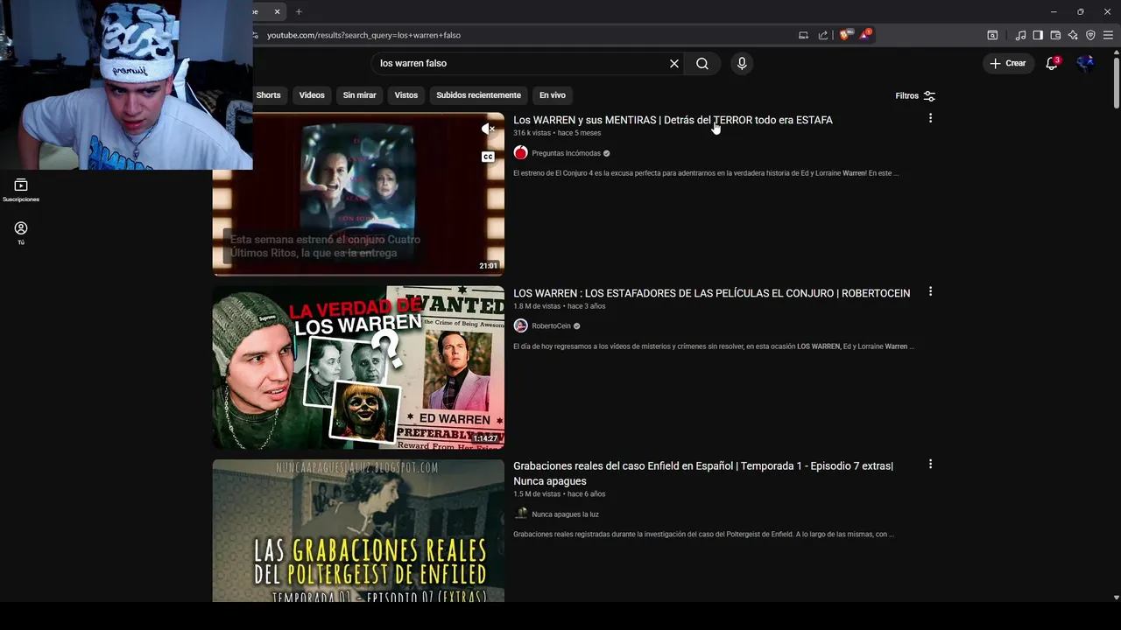Screen dimensions: 1121x630
Task: Open La Verdad de Los Warren thumbnail
Action: [358, 367]
